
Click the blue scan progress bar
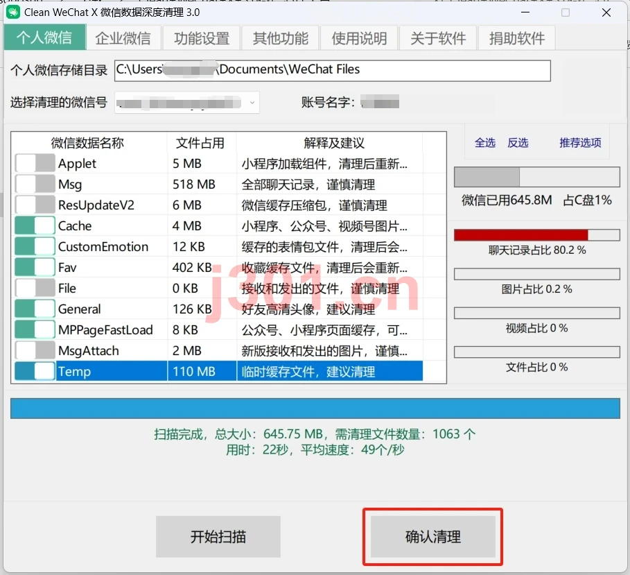315,409
